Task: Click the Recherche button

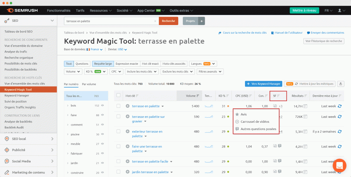Action: [169, 21]
